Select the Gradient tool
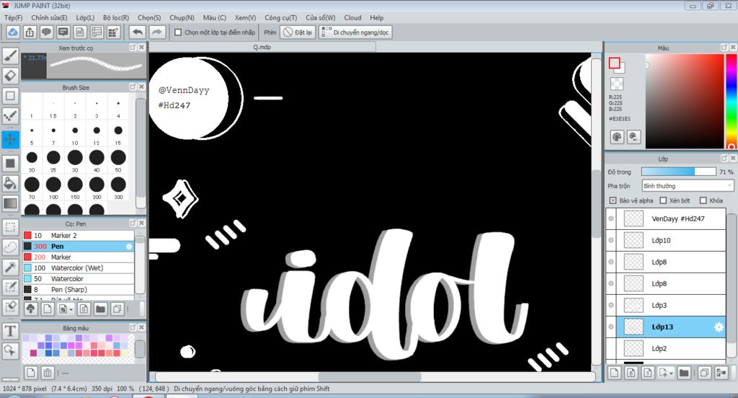738x398 pixels. coord(10,203)
